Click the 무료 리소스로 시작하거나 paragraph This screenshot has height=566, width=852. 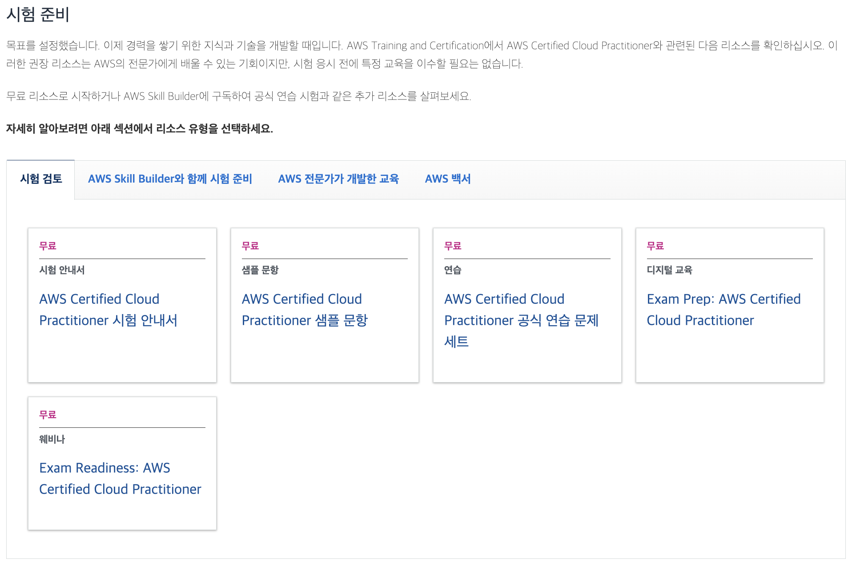[x=239, y=96]
